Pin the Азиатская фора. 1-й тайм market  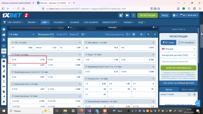[13, 96]
